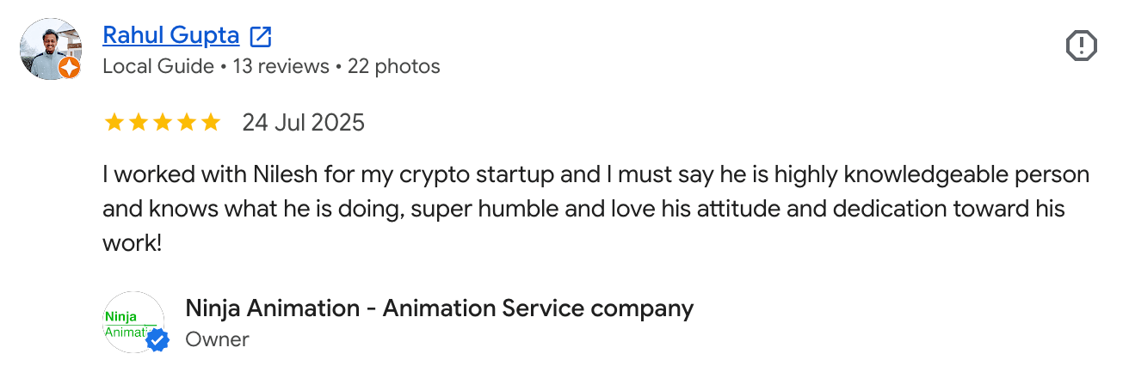
Task: Open the Ninja Animation logo thumbnail
Action: tap(133, 322)
